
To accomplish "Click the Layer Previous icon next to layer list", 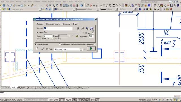I will [x=47, y=9].
